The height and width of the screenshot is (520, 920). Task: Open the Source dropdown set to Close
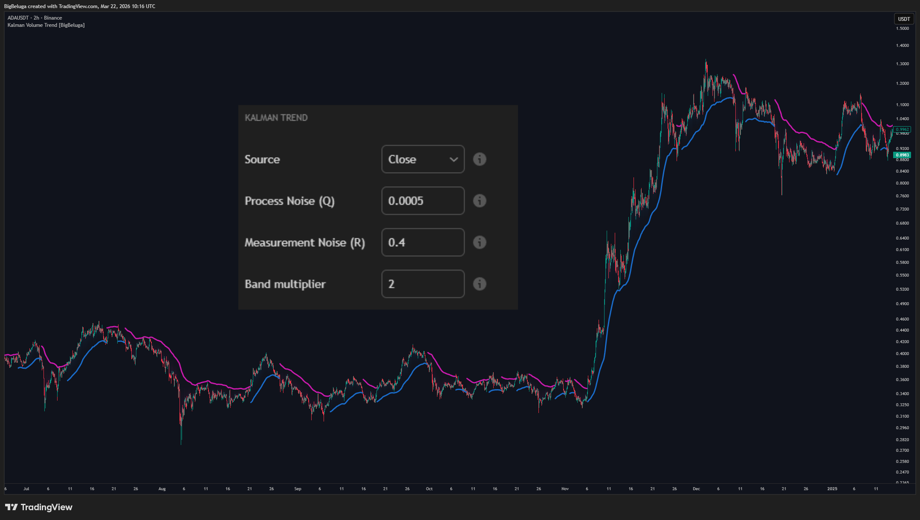(422, 159)
